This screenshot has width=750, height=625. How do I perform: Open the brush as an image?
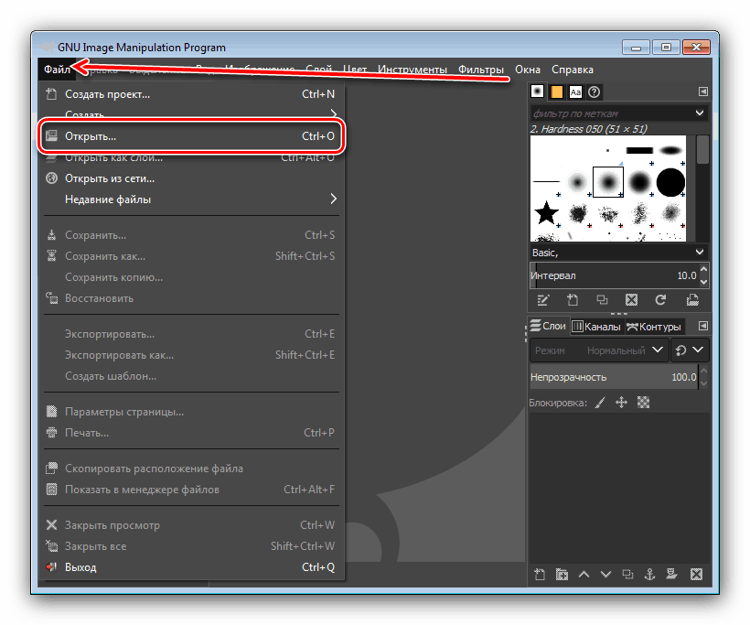(x=692, y=300)
